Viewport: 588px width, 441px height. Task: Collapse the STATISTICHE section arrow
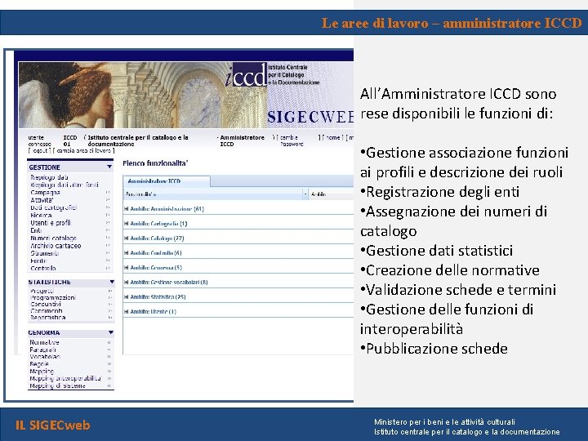[x=112, y=282]
